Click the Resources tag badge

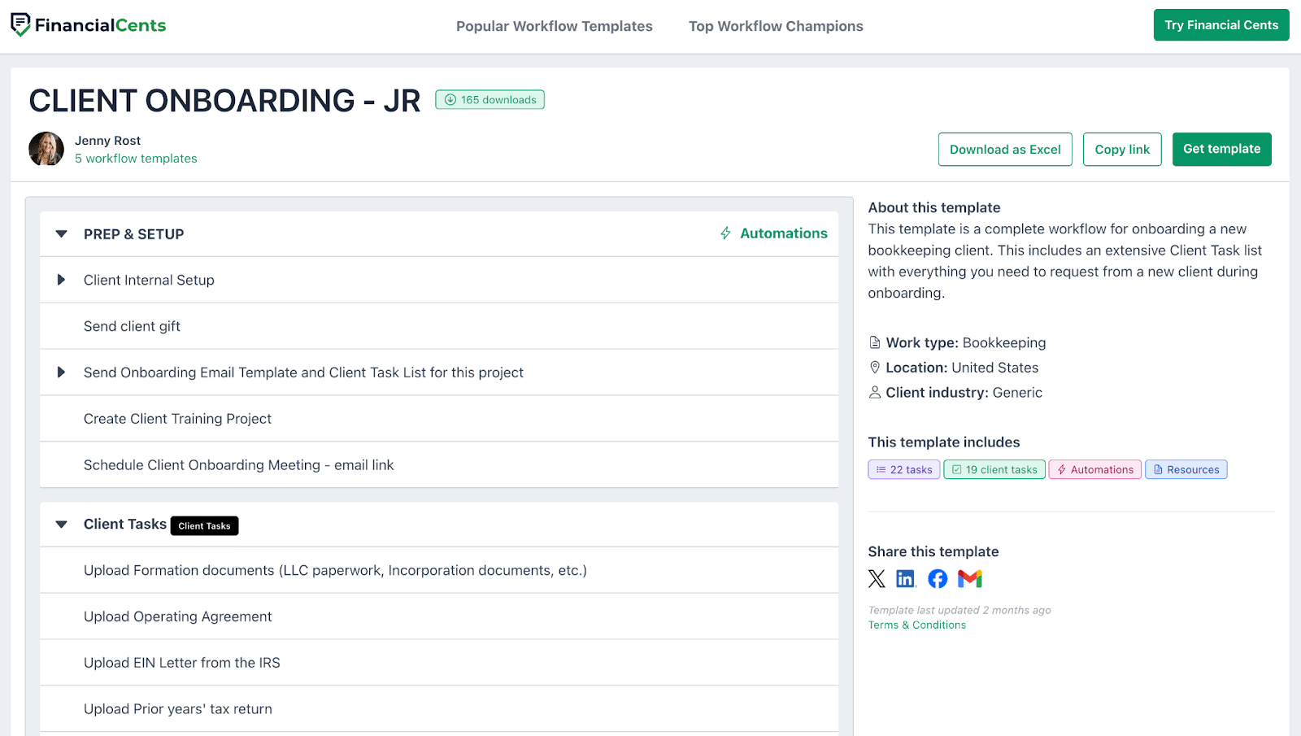pyautogui.click(x=1186, y=469)
